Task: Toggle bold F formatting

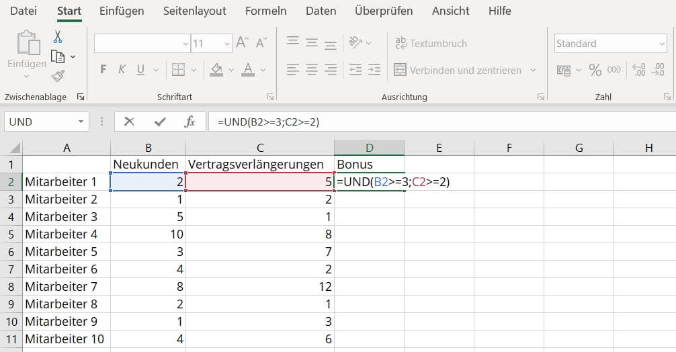Action: 103,69
